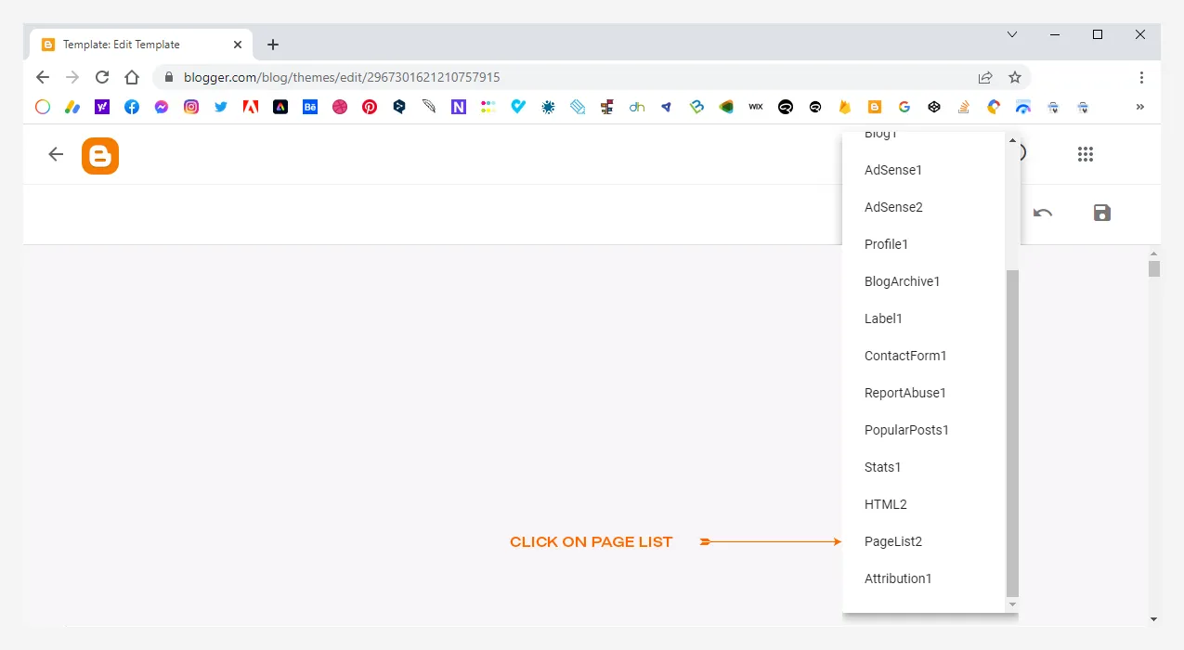Screen dimensions: 1184x650
Task: Open the Facebook bookmark
Action: tap(132, 107)
